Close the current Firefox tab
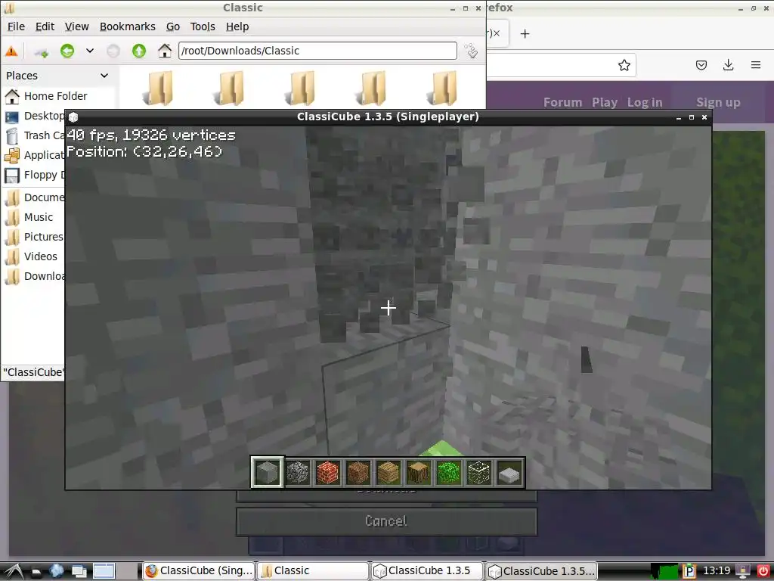This screenshot has height=581, width=774. pos(497,33)
